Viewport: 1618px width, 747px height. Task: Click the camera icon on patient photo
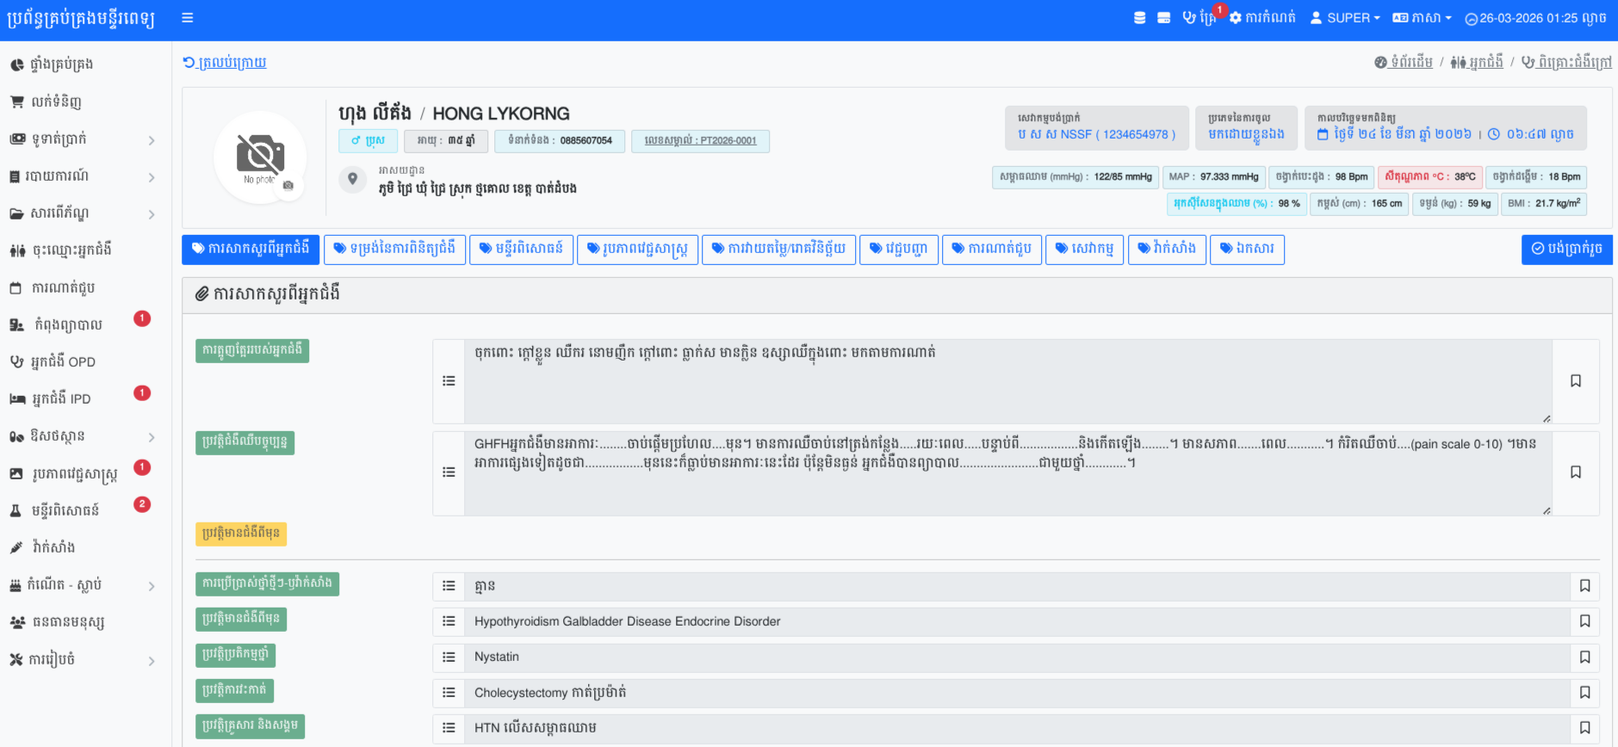[x=288, y=185]
